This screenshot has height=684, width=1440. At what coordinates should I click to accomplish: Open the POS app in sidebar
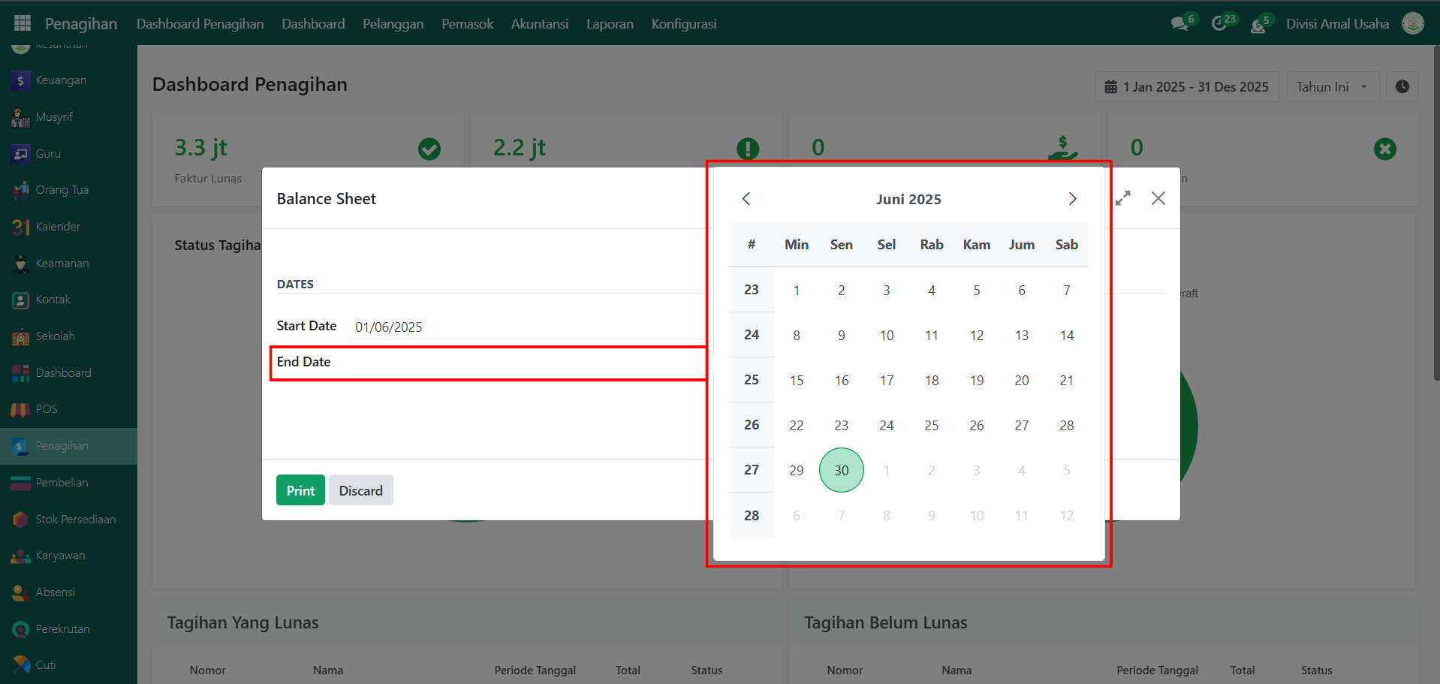46,409
